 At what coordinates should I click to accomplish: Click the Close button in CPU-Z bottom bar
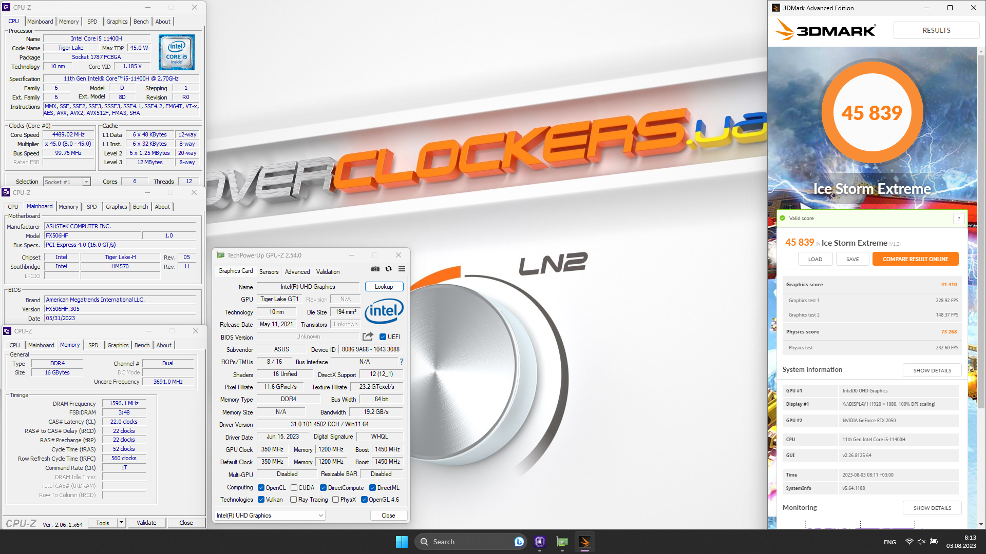[186, 523]
